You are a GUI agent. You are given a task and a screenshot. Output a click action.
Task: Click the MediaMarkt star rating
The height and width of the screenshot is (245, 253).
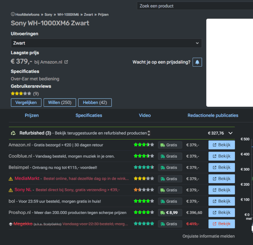click(x=144, y=178)
